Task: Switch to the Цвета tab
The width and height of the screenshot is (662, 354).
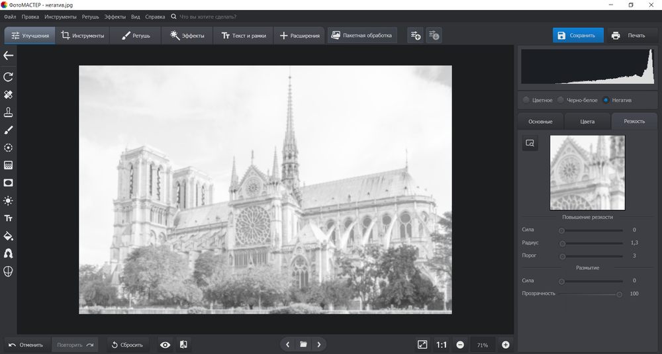Action: [587, 122]
